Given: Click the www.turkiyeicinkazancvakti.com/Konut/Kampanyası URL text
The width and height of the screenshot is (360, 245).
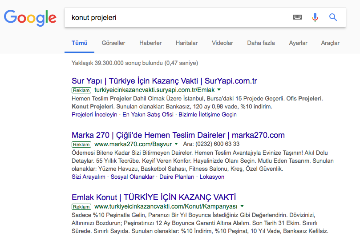Looking at the screenshot, I should pos(166,206).
